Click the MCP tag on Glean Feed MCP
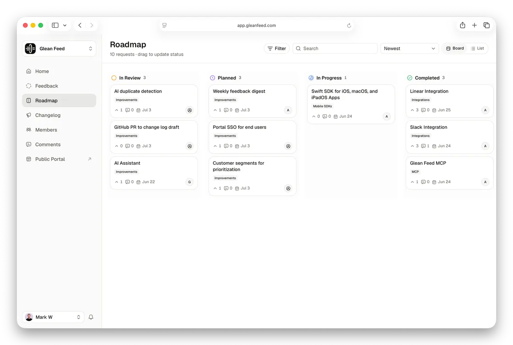This screenshot has width=513, height=345. coord(415,172)
